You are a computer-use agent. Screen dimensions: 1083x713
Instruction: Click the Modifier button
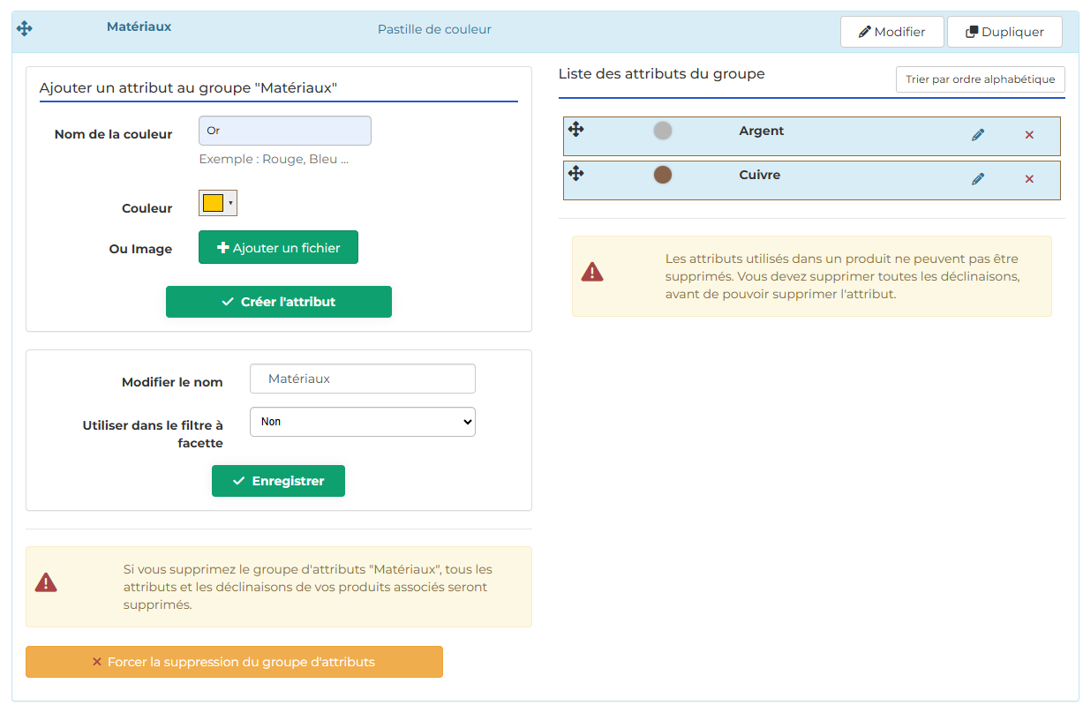(892, 32)
